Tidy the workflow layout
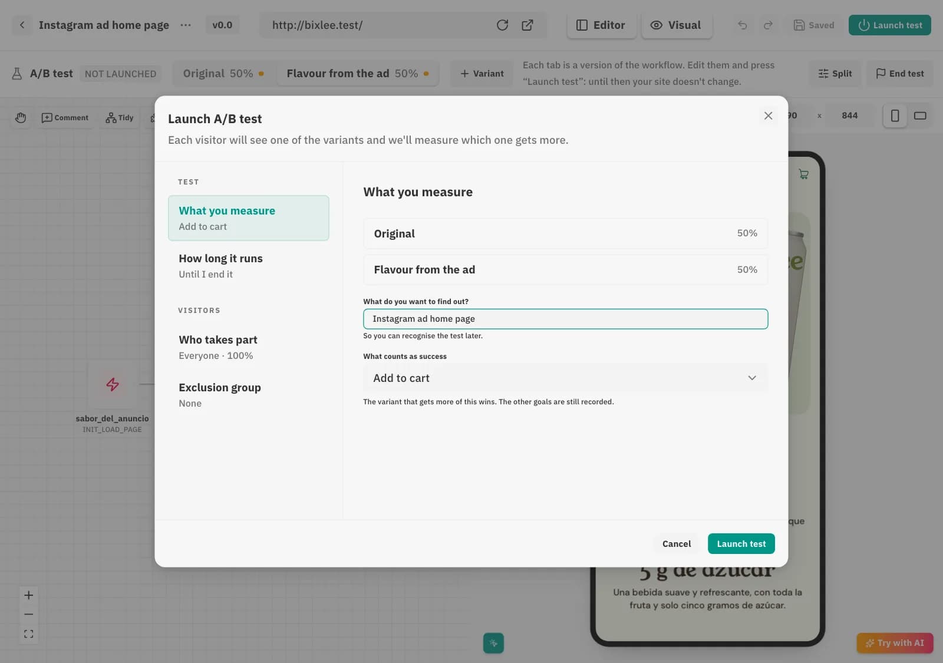 coord(120,118)
